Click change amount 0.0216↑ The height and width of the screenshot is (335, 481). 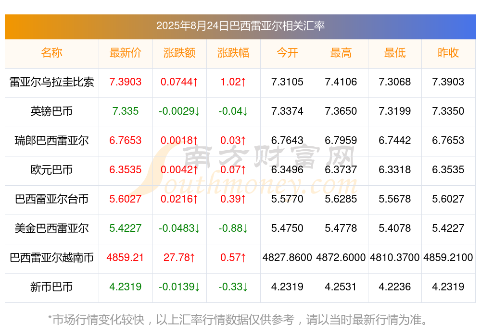coord(179,199)
